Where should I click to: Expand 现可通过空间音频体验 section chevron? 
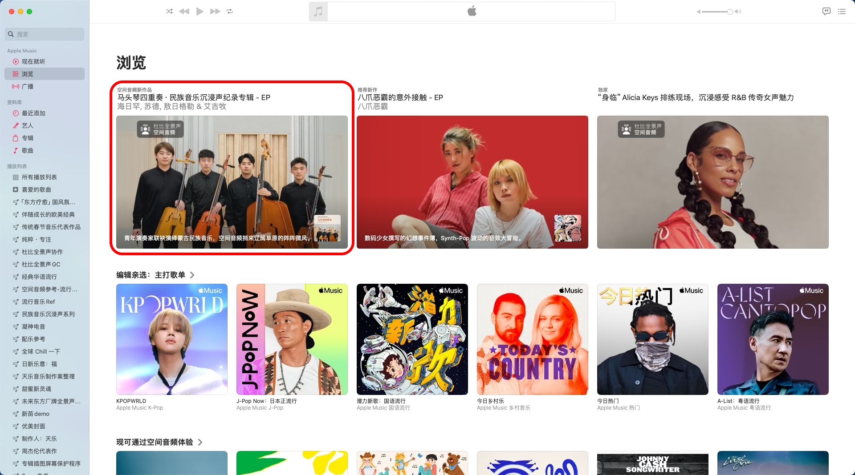pos(200,443)
